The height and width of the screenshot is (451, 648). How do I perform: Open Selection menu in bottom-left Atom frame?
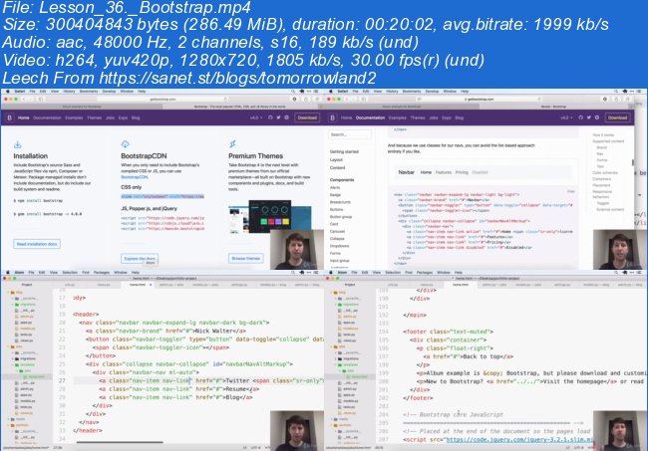click(70, 273)
